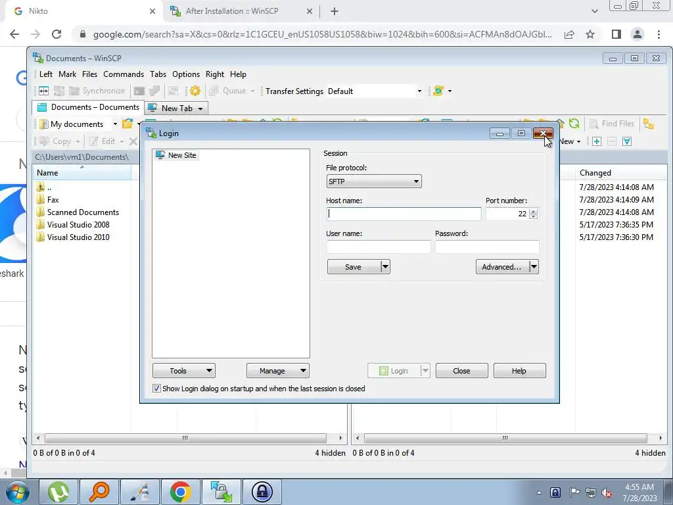The image size is (673, 505).
Task: Open the Manage dropdown button
Action: click(x=278, y=371)
